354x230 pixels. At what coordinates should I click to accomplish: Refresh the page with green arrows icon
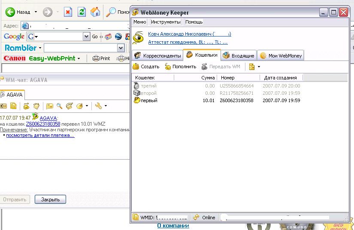82,12
